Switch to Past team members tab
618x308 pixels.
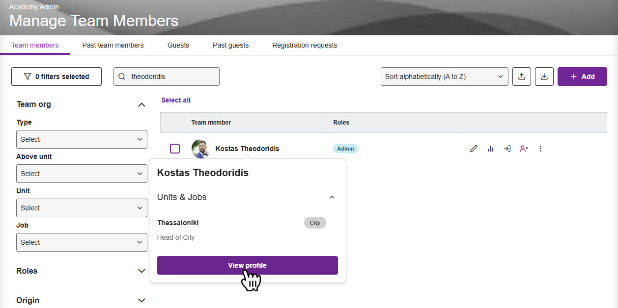(113, 45)
